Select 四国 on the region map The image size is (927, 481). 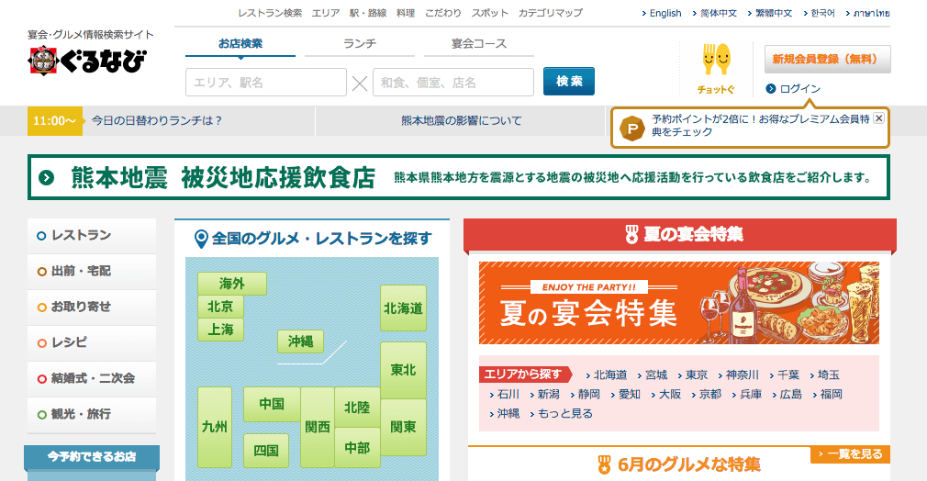coord(266,450)
